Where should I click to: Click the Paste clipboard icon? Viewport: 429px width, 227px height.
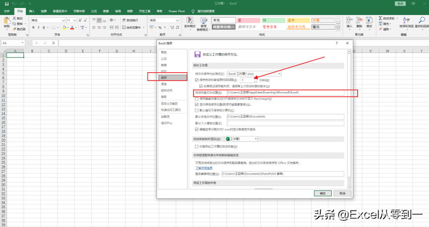[x=7, y=20]
